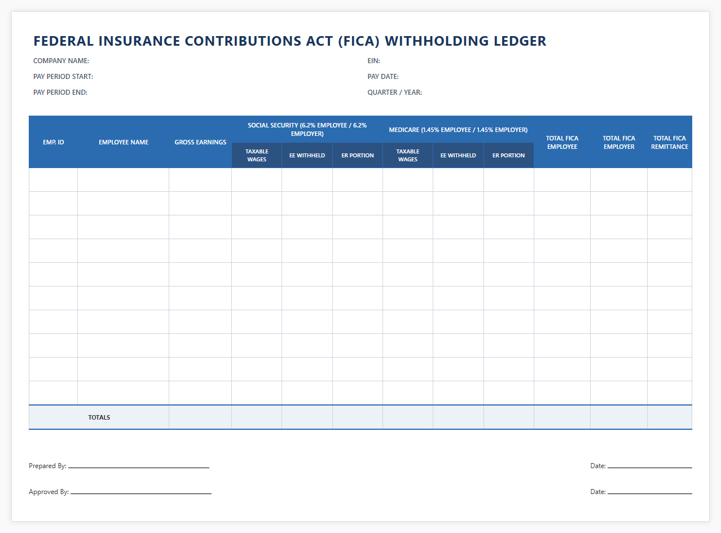Click ER PORTION under Social Security

pyautogui.click(x=358, y=156)
